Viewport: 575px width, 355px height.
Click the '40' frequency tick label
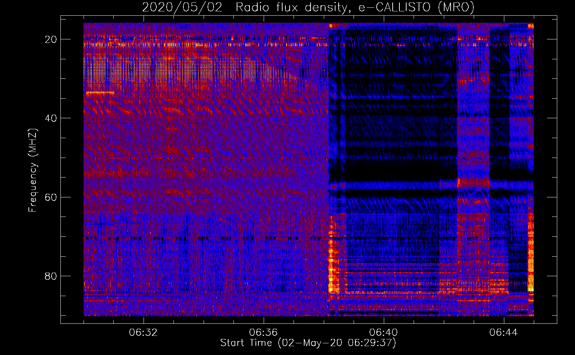(51, 118)
